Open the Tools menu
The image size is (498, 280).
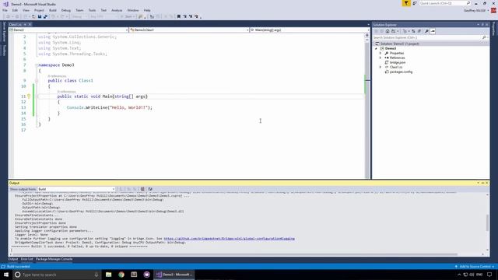pos(92,10)
